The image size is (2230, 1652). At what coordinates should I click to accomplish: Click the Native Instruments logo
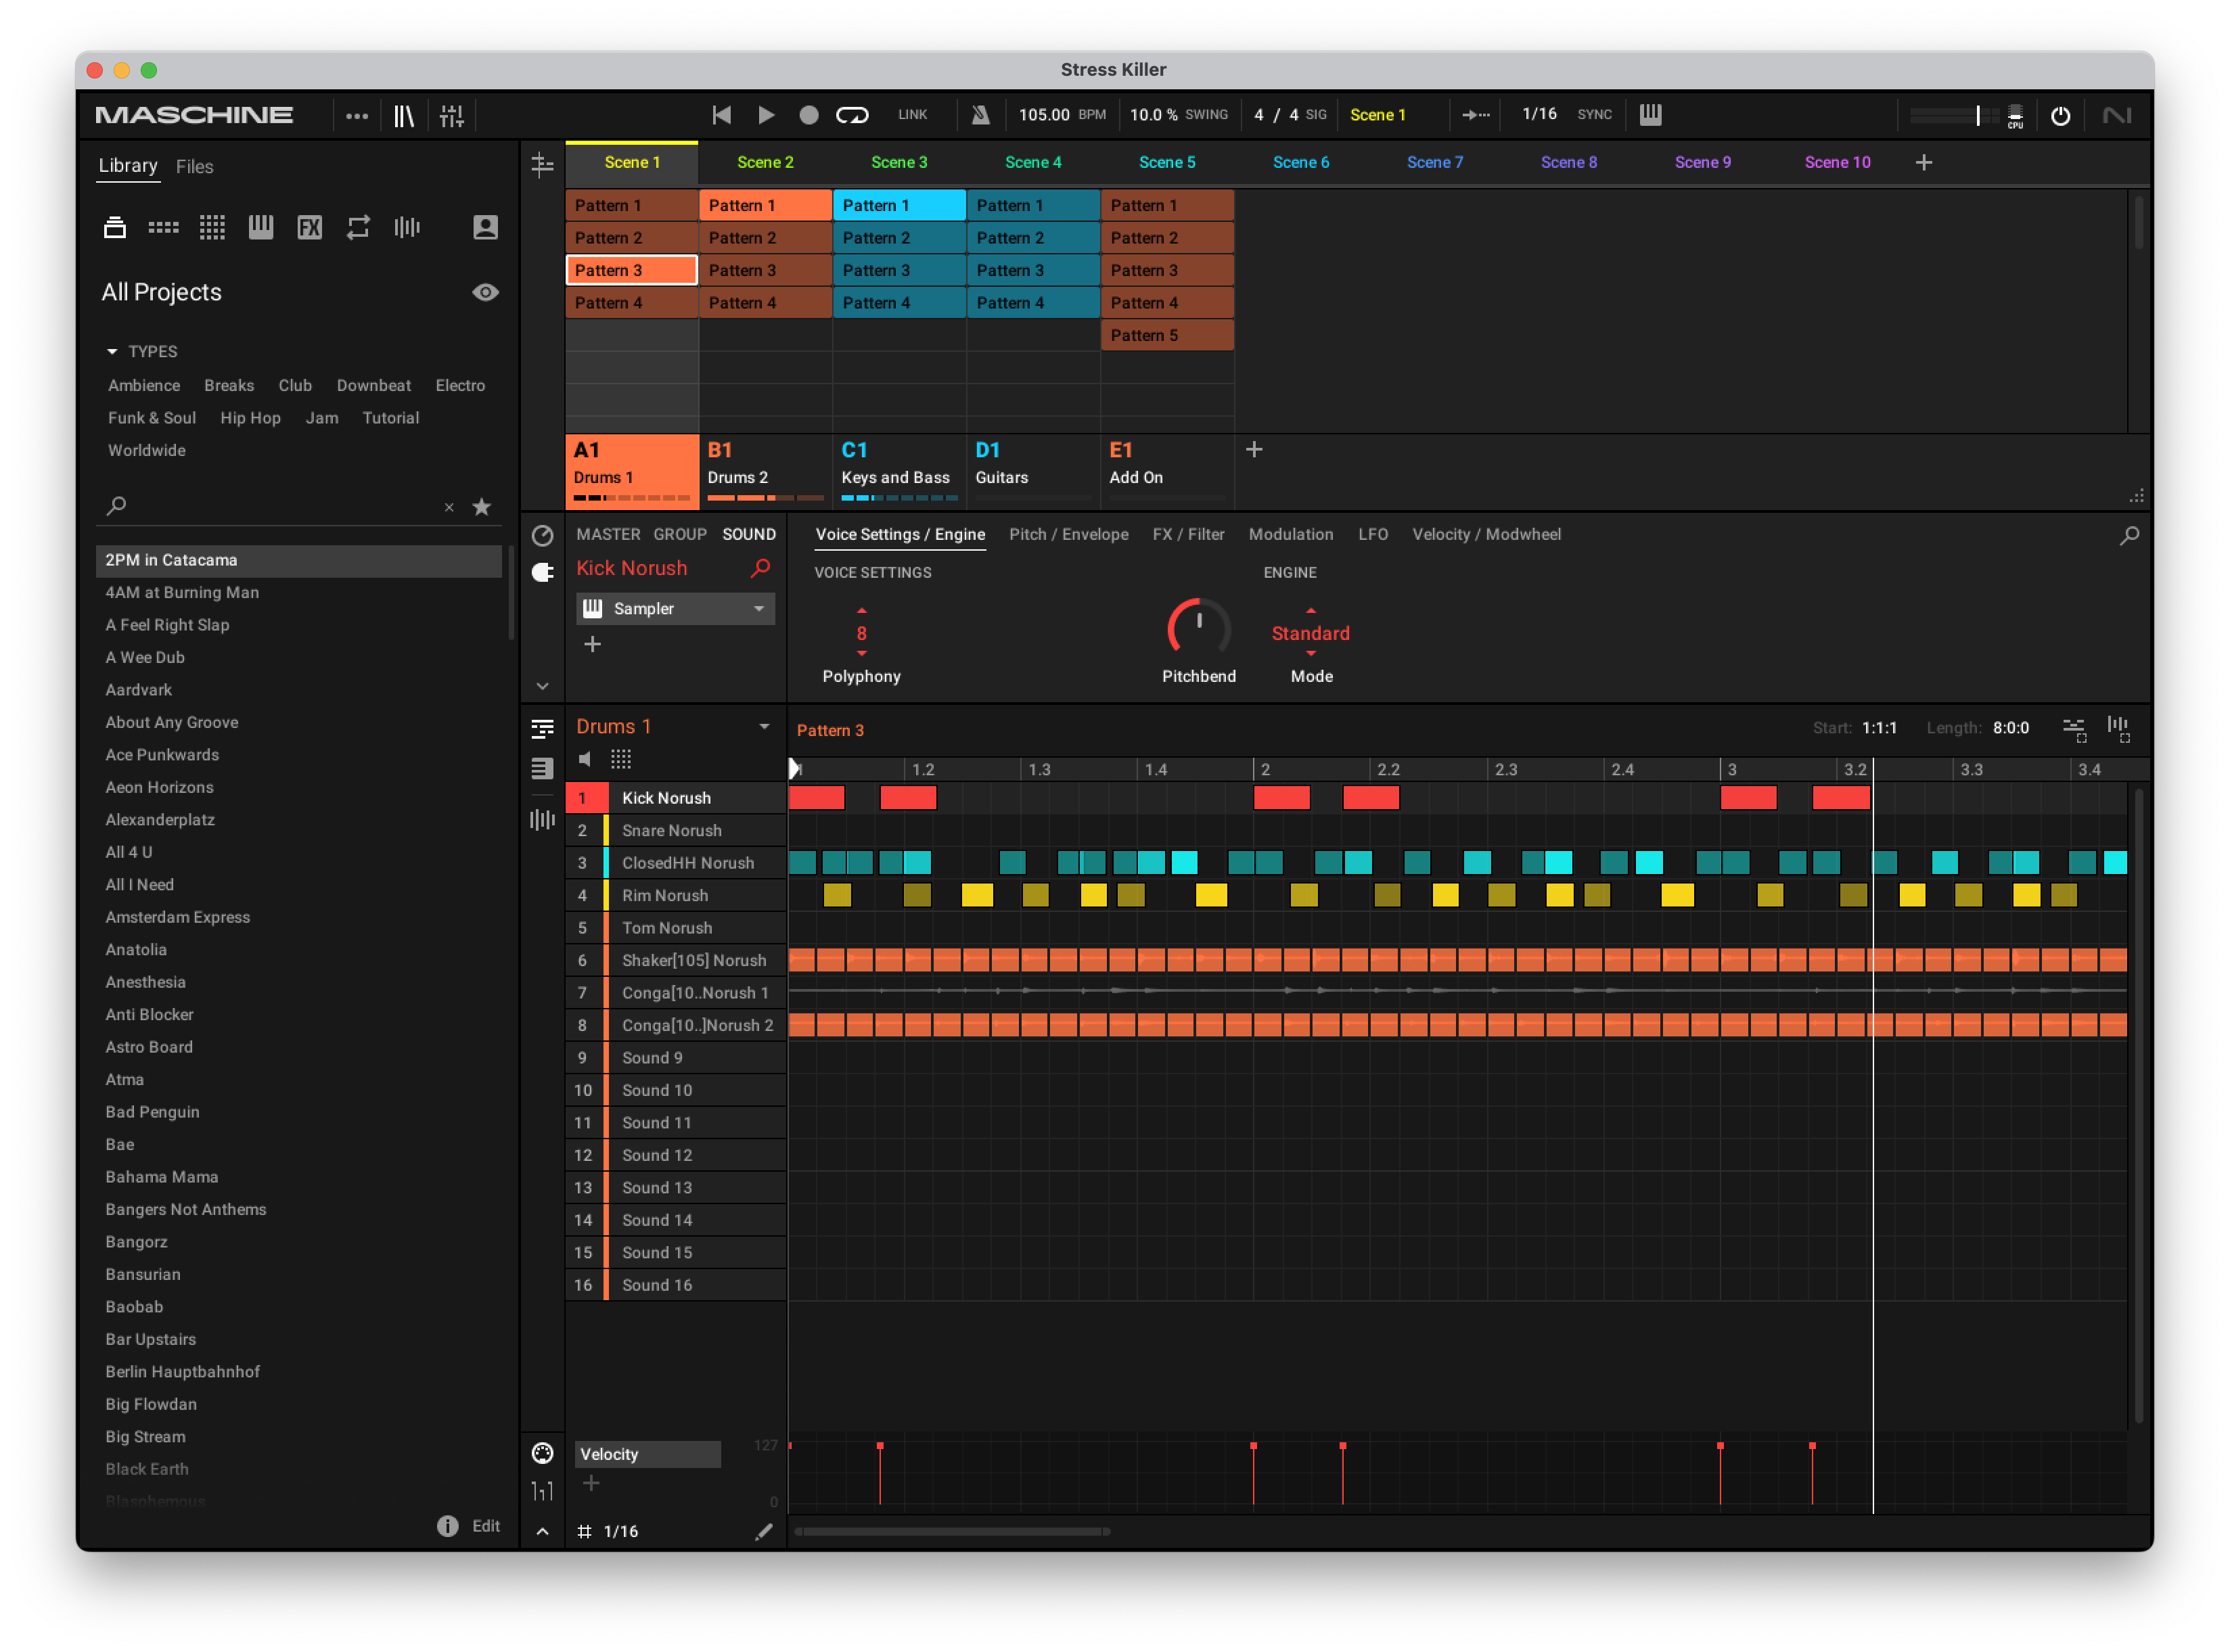tap(2117, 116)
